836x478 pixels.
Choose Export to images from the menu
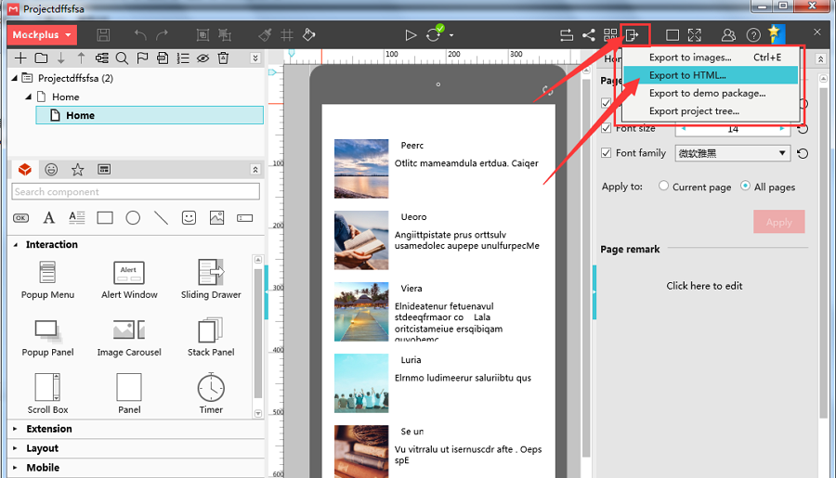[x=711, y=58]
